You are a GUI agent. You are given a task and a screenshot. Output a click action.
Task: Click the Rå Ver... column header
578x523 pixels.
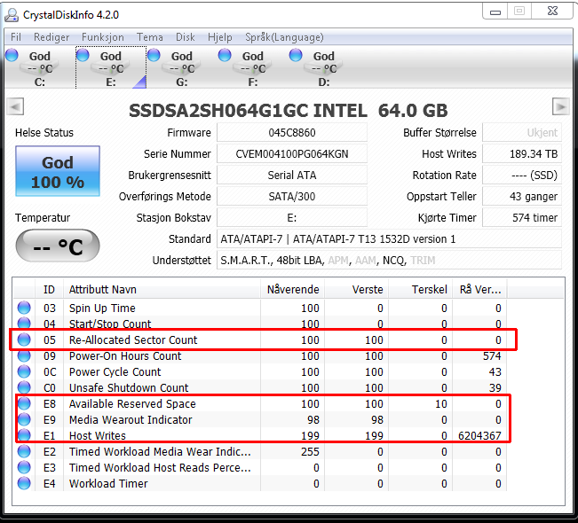coord(479,289)
